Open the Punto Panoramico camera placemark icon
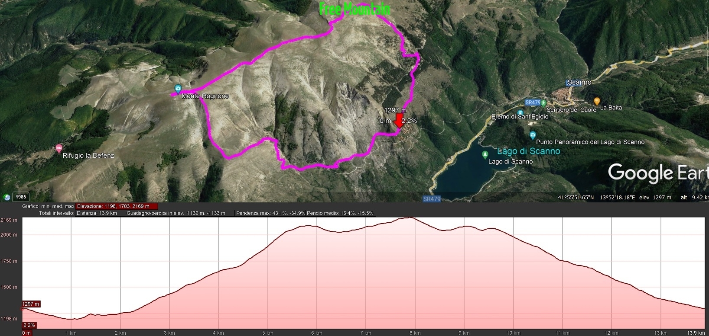Image resolution: width=709 pixels, height=336 pixels. [533, 135]
